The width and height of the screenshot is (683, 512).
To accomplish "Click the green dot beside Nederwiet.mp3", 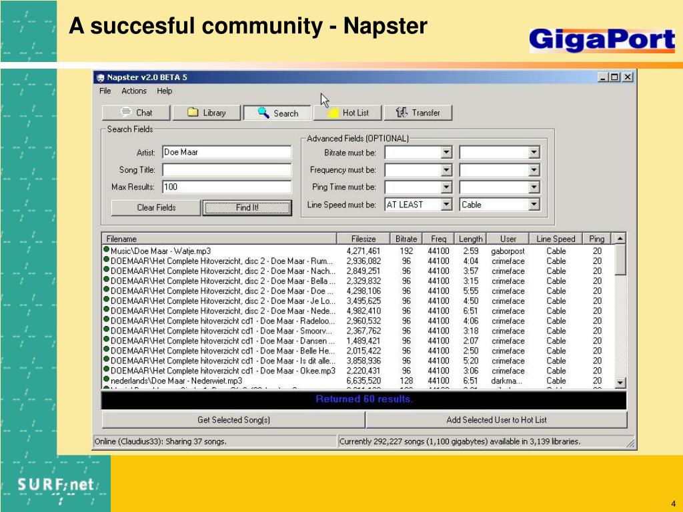I will pyautogui.click(x=106, y=379).
